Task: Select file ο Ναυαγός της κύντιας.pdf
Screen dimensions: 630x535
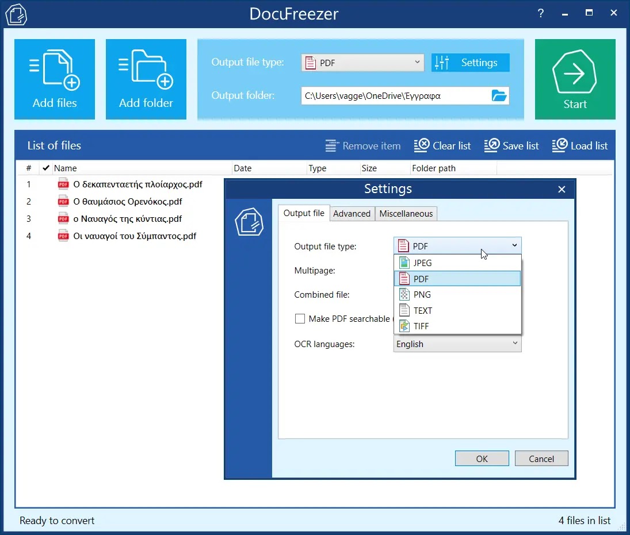Action: point(127,219)
